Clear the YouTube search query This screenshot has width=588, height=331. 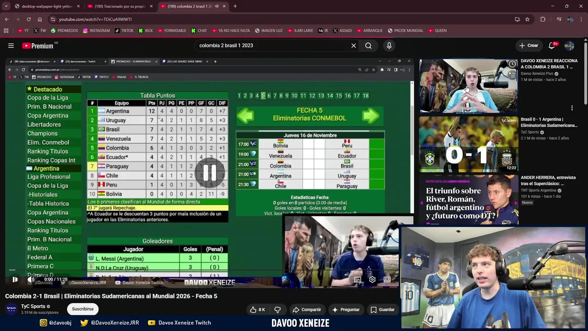(x=354, y=46)
